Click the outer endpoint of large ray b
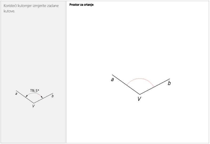 170,79
